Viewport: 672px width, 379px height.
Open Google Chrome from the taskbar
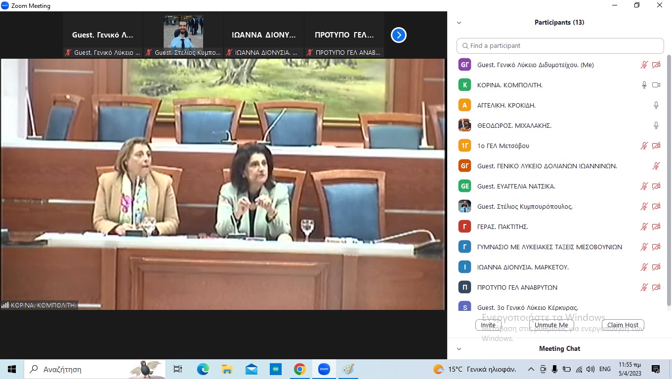(x=299, y=369)
